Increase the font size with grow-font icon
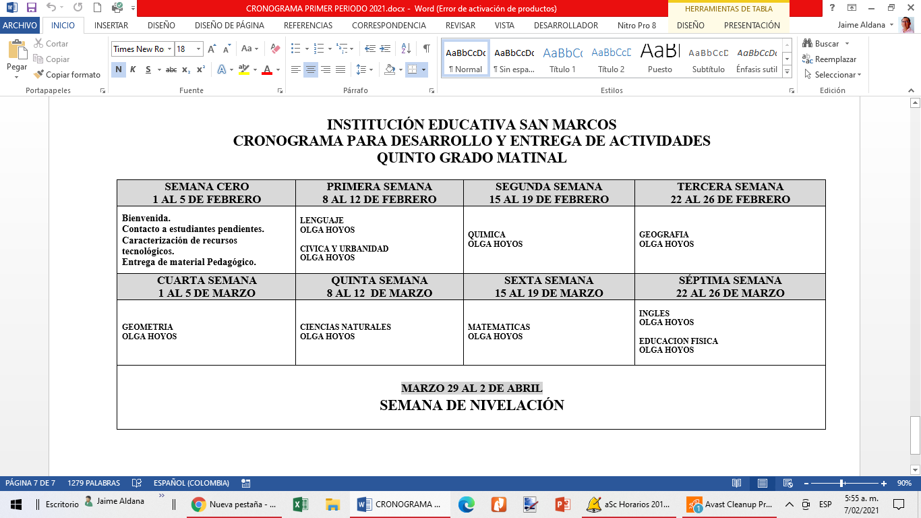The width and height of the screenshot is (921, 518). [x=212, y=49]
